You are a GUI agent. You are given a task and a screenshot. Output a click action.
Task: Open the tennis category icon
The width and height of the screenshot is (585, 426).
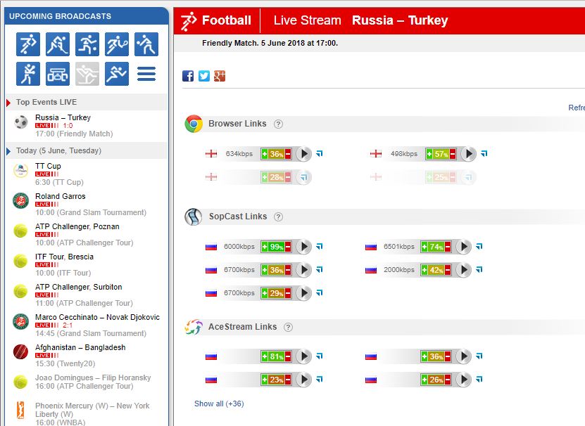tap(117, 44)
